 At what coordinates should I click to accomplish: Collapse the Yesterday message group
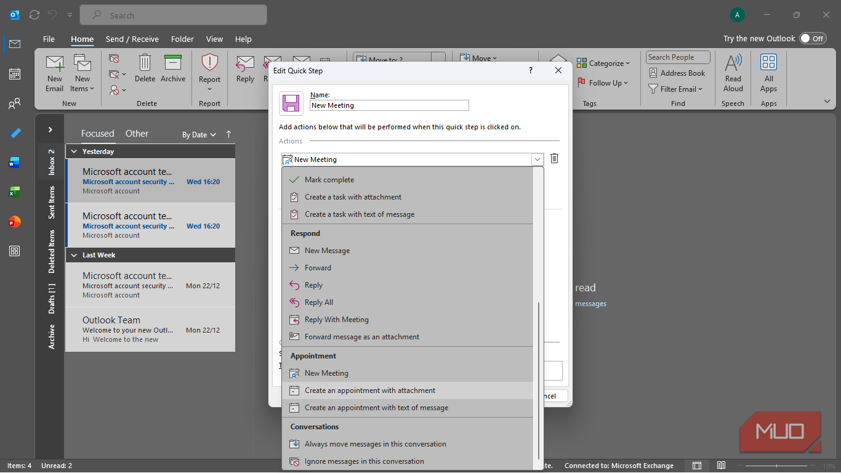pyautogui.click(x=74, y=152)
